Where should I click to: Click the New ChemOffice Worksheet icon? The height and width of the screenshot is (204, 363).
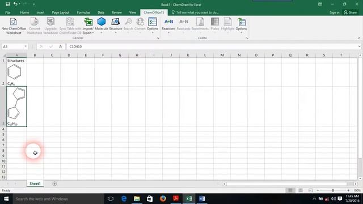pyautogui.click(x=14, y=22)
